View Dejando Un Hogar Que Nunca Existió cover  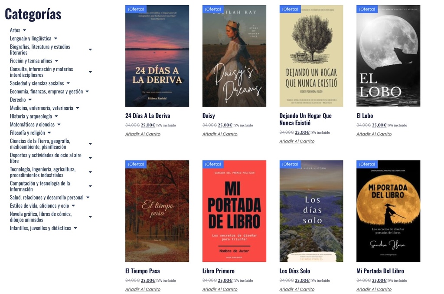(311, 56)
